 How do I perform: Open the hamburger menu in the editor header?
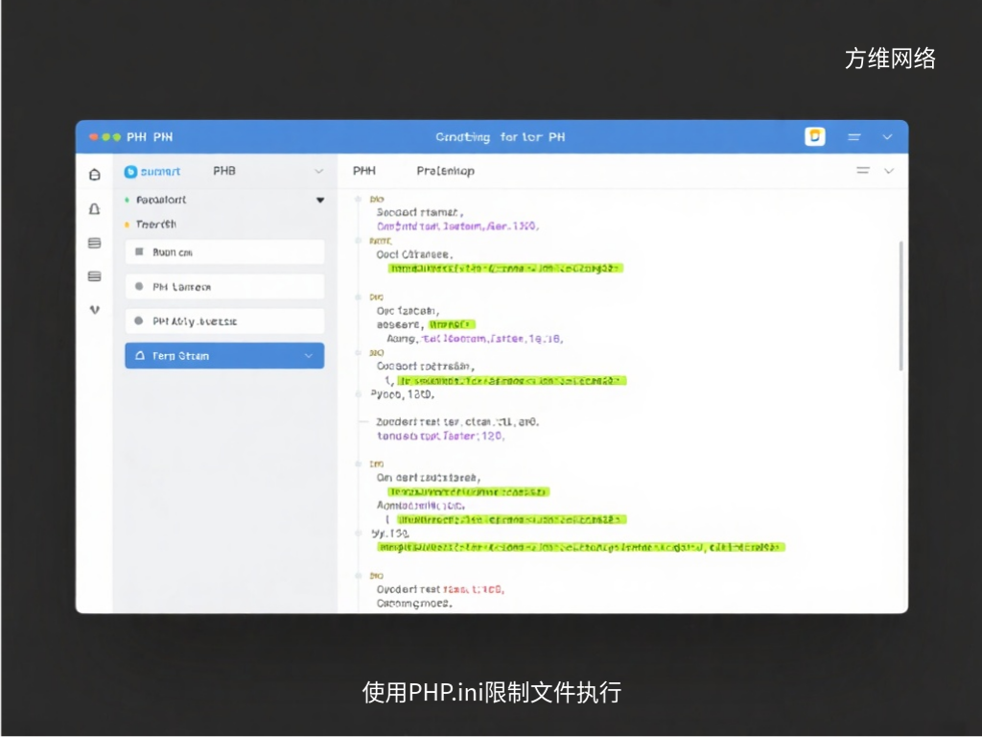coord(863,170)
